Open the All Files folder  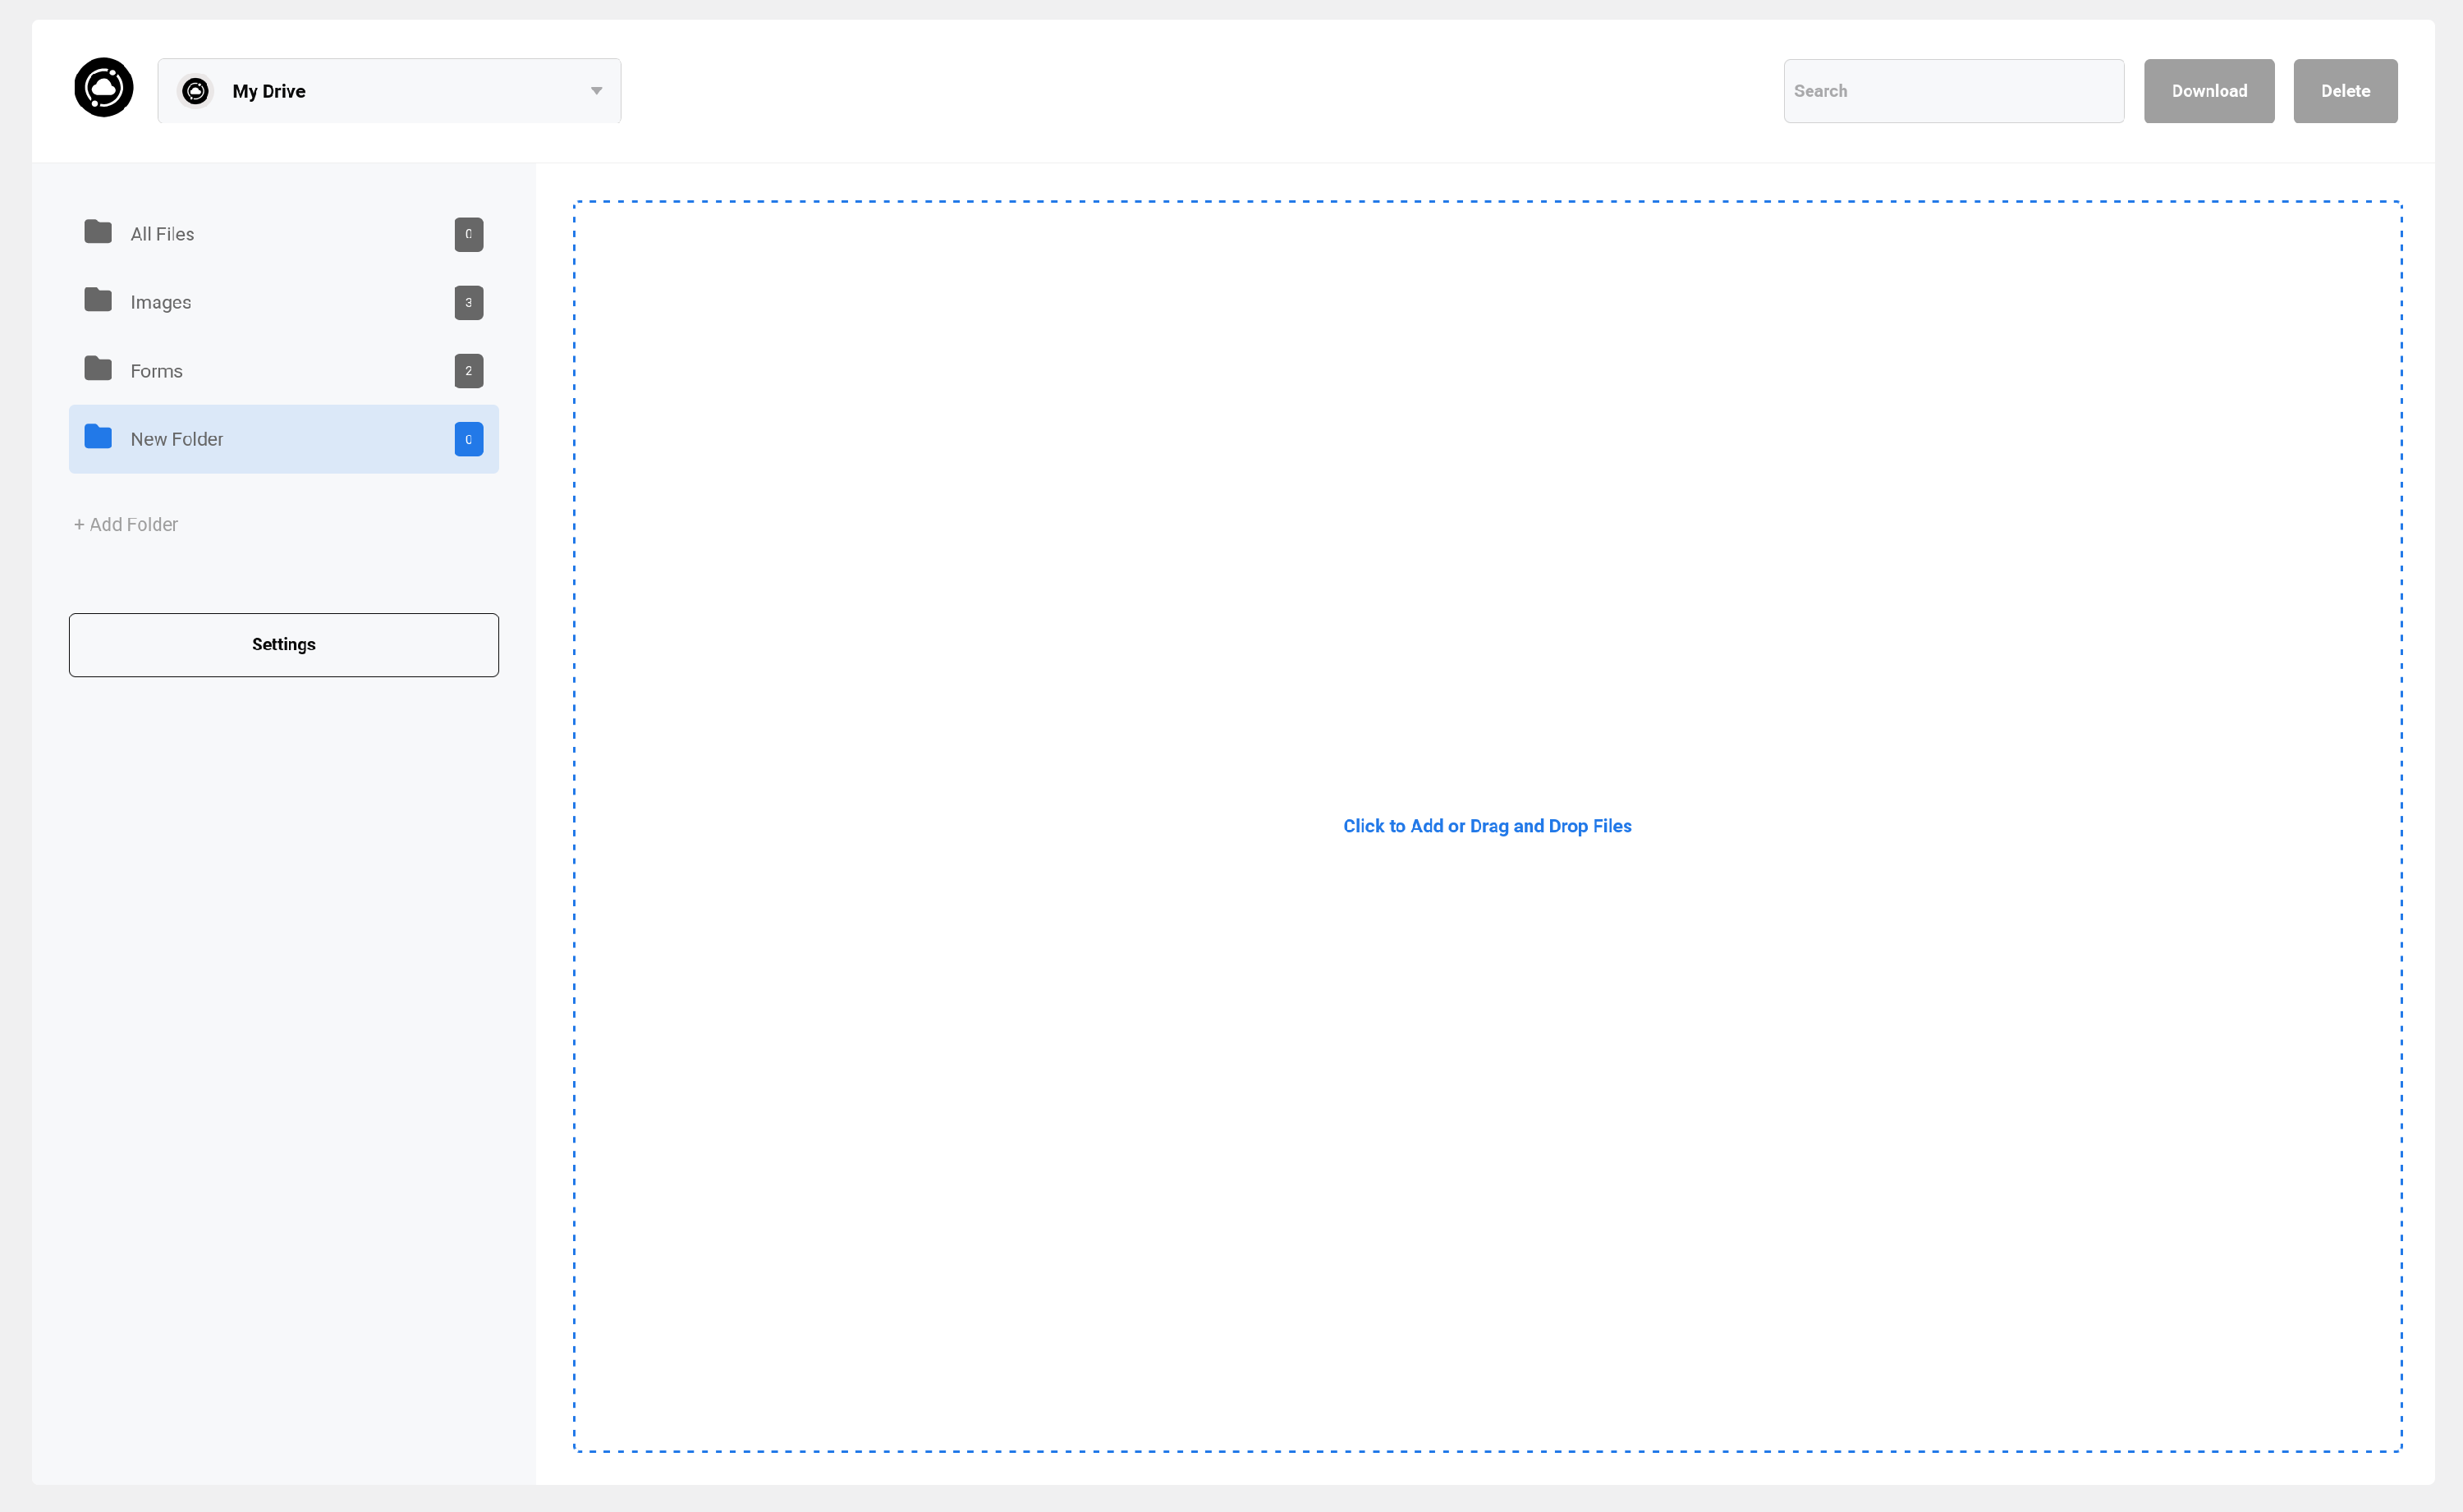tap(162, 234)
